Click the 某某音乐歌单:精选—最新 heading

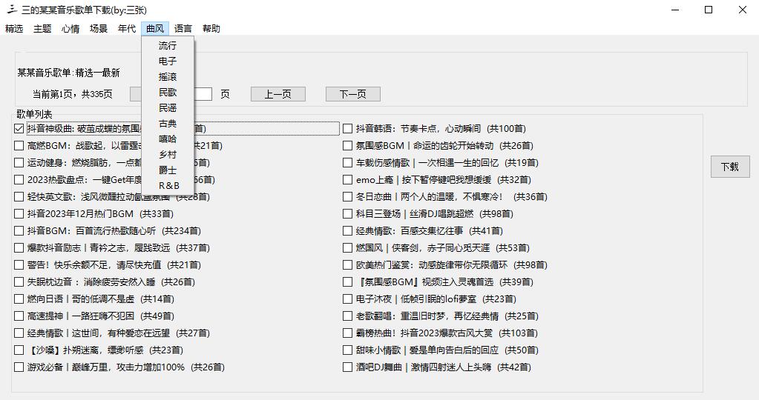pyautogui.click(x=69, y=73)
